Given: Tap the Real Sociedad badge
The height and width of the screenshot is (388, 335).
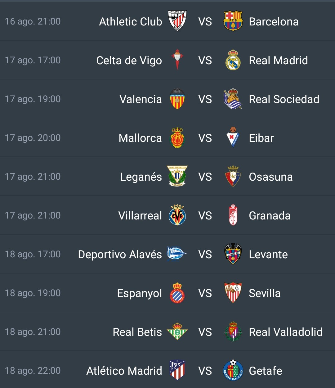Looking at the screenshot, I should (233, 99).
